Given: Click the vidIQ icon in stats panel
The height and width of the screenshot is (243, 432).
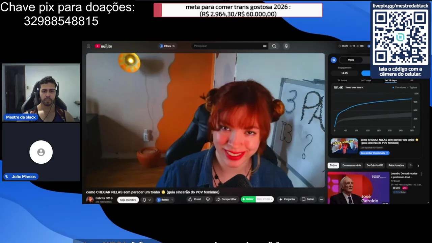Looking at the screenshot, I should click(x=333, y=60).
